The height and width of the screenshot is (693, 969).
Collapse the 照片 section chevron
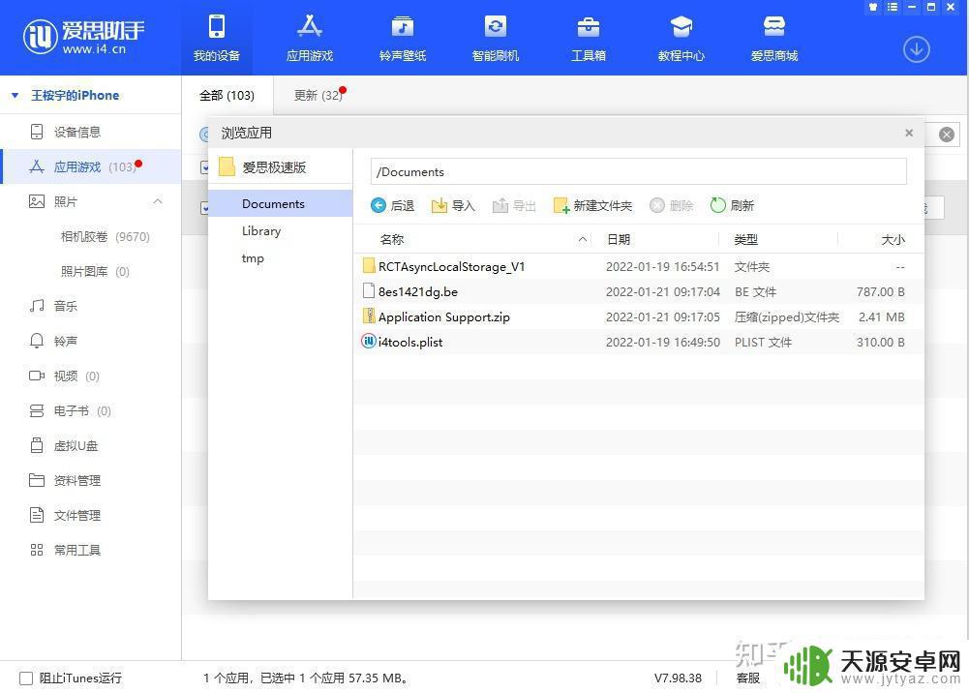click(158, 201)
